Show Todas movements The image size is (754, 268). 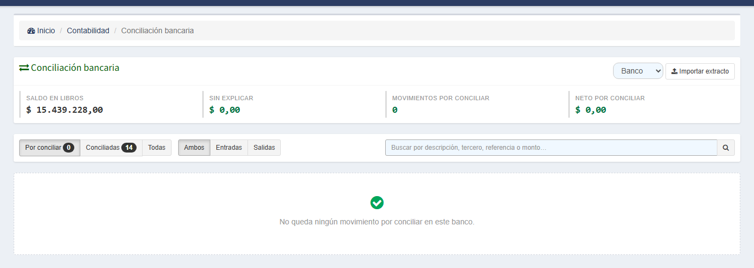(157, 148)
